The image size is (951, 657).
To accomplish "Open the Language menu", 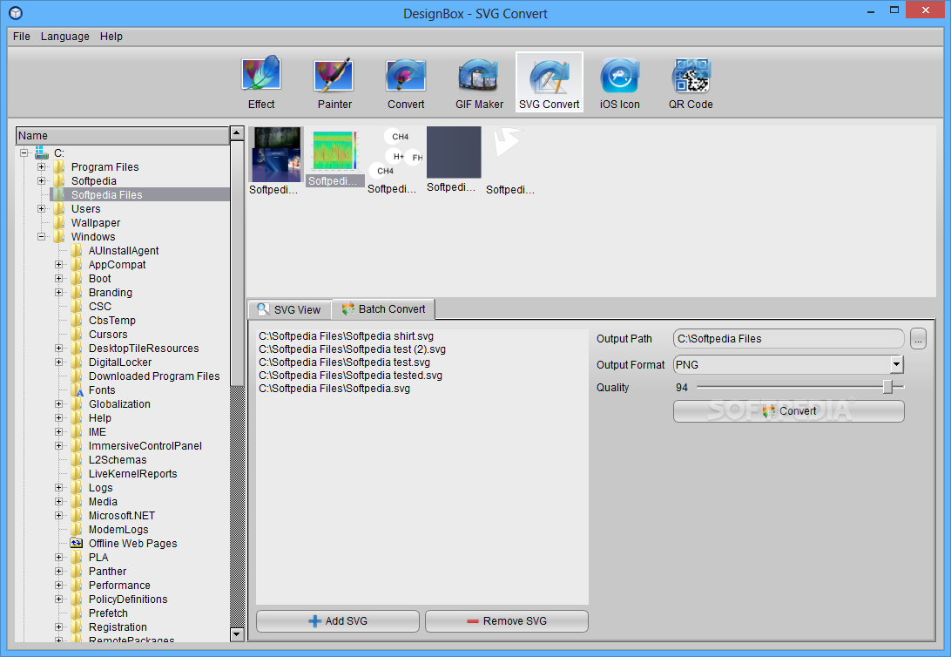I will (x=65, y=37).
